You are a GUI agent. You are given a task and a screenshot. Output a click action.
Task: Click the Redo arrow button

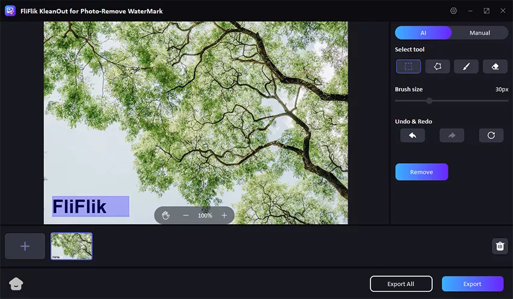tap(452, 135)
